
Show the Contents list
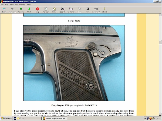71,10
